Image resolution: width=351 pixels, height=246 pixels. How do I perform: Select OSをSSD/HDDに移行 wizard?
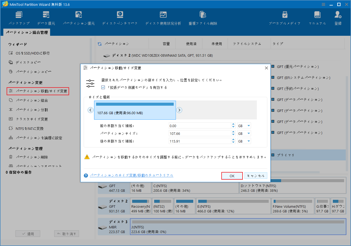[x=29, y=53]
